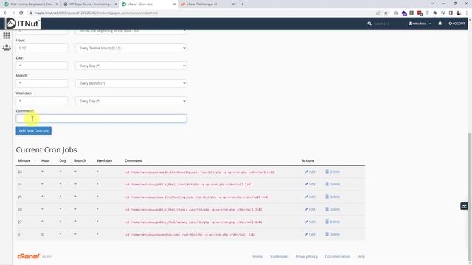
Task: Open the Minute common settings dropdown at top
Action: [131, 31]
